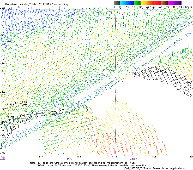Click the '-42' latitude axis label
This screenshot has width=193, height=170.
(x=2, y=35)
